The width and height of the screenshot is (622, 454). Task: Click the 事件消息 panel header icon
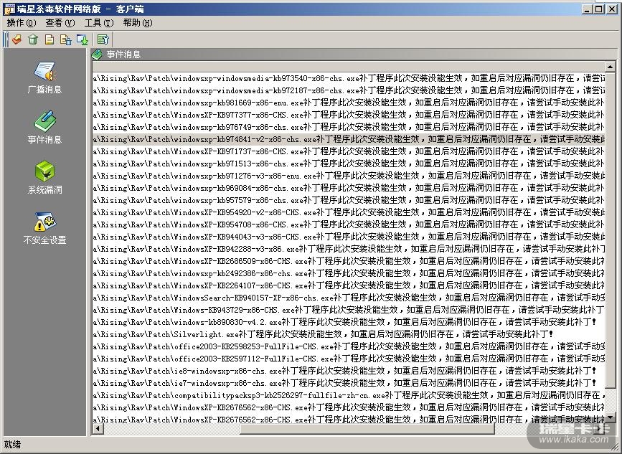point(97,55)
